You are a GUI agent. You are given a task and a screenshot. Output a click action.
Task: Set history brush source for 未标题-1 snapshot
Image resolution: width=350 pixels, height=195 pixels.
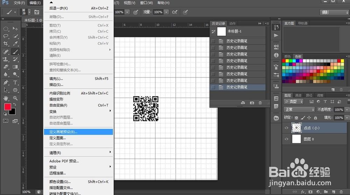(x=213, y=32)
